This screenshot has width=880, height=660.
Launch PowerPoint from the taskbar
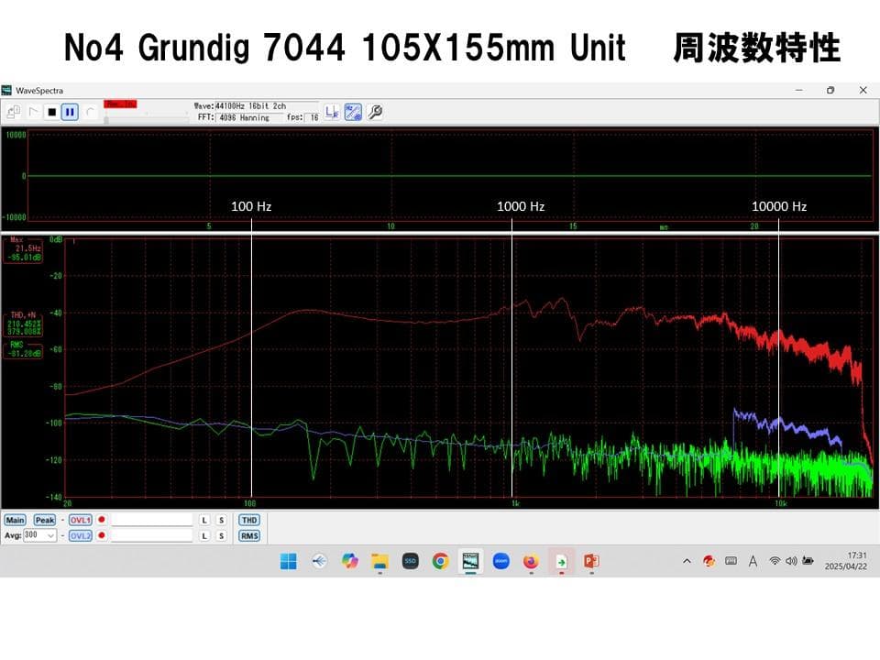[590, 561]
